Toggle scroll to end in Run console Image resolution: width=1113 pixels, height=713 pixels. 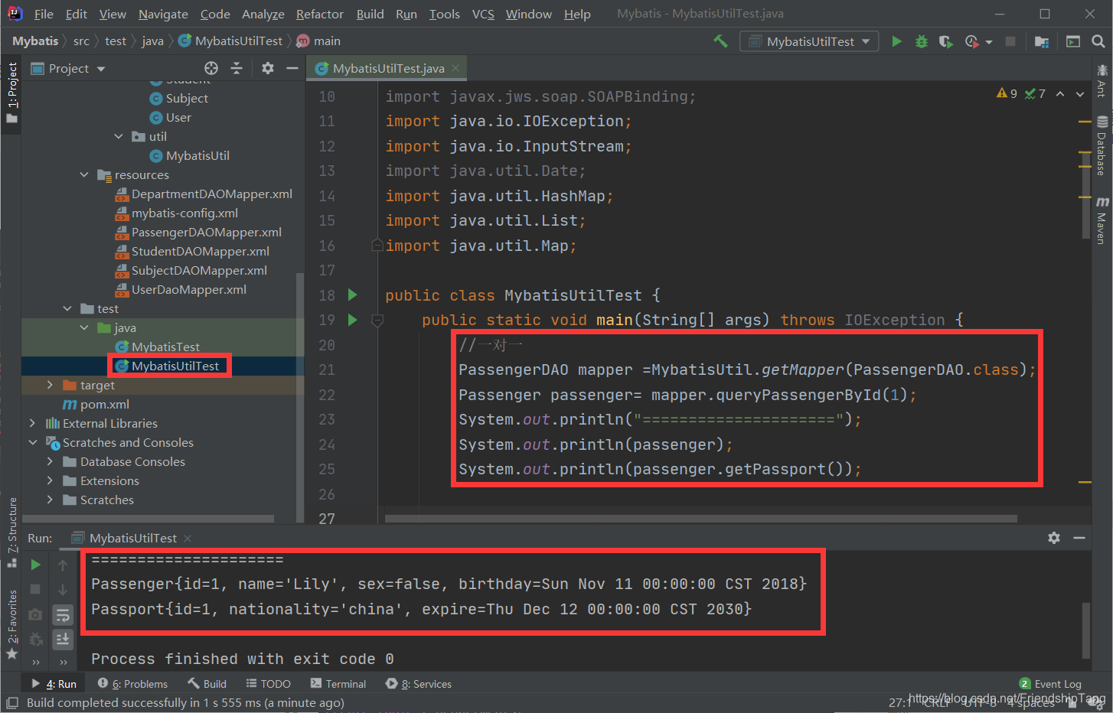[x=63, y=639]
